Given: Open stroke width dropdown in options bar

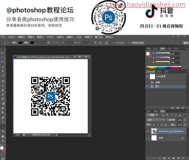Looking at the screenshot, I should pos(49,43).
